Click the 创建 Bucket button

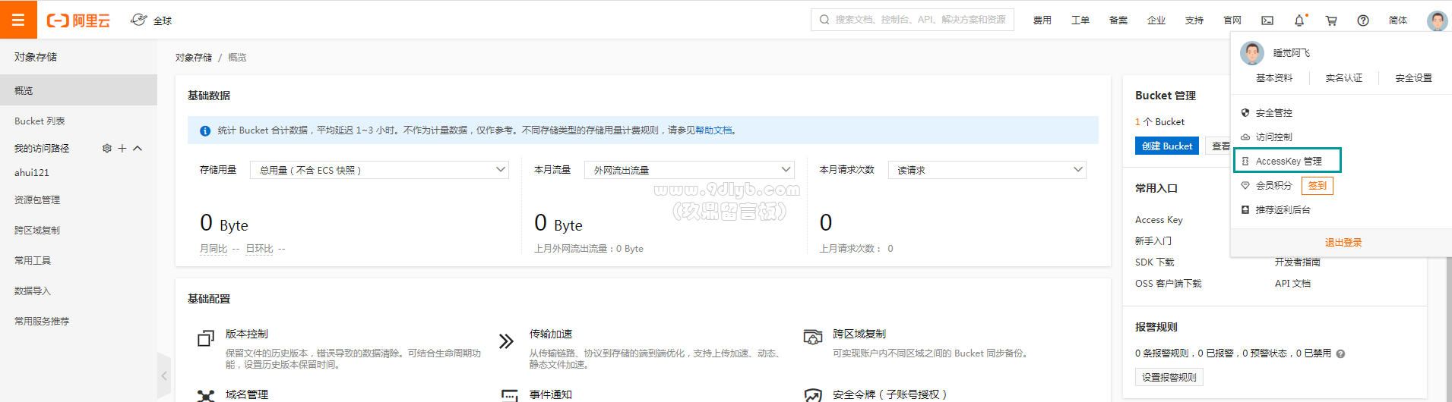(x=1167, y=146)
